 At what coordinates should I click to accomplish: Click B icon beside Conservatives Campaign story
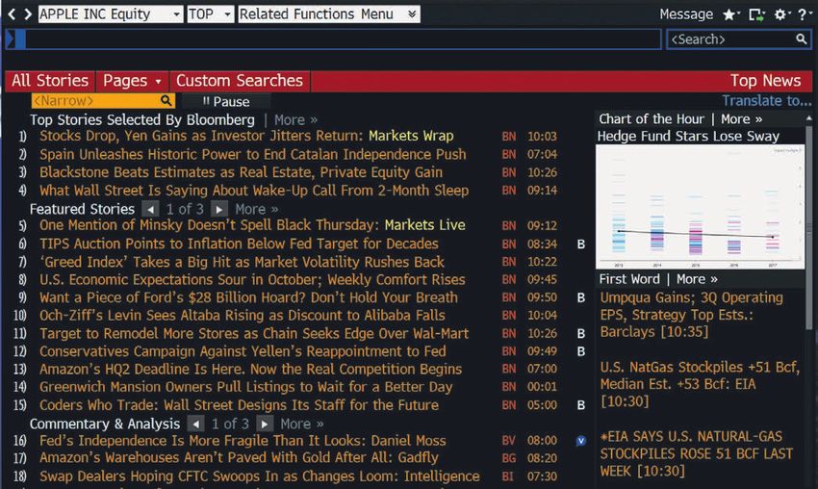tap(580, 351)
